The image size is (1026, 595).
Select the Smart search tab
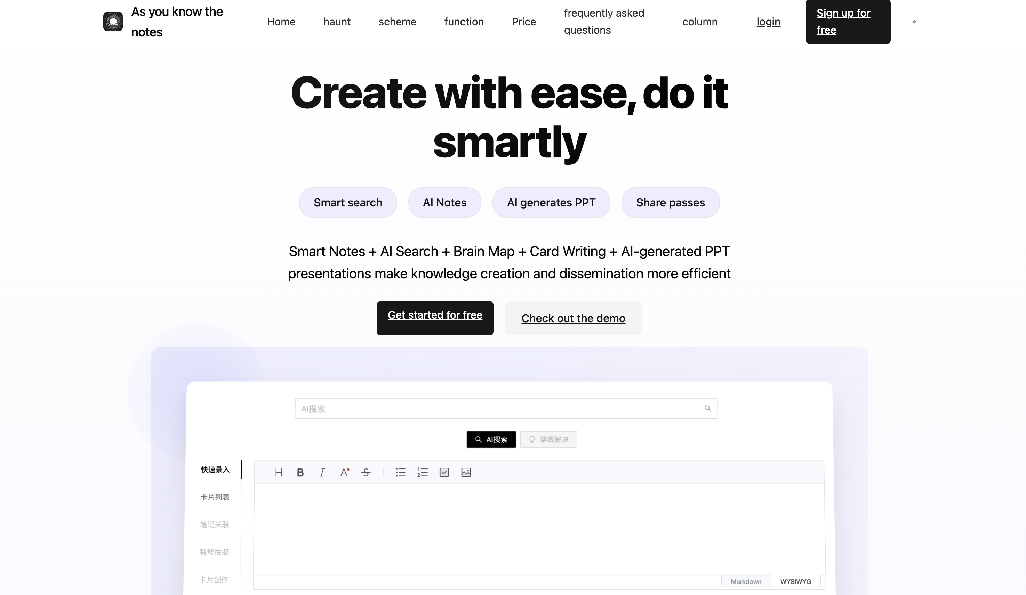tap(348, 202)
